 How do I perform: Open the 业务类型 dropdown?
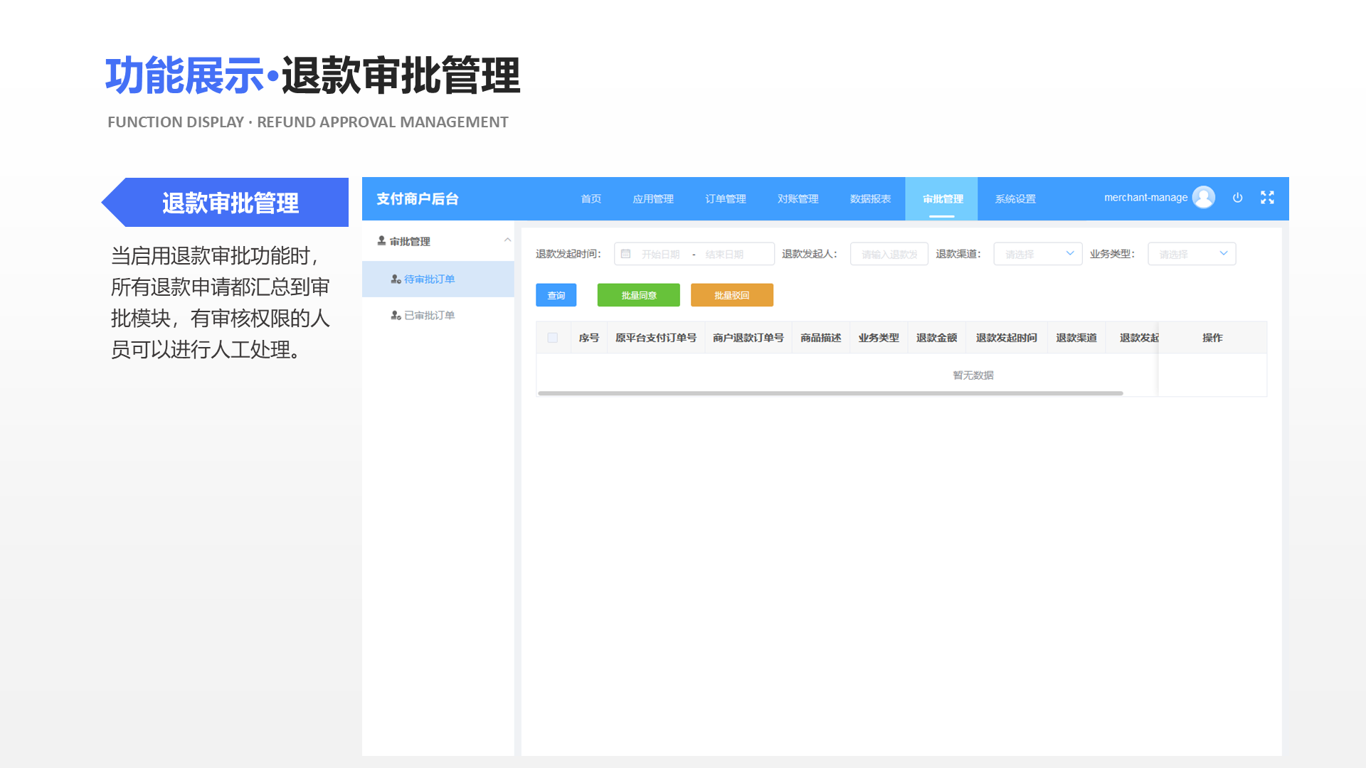click(x=1191, y=253)
